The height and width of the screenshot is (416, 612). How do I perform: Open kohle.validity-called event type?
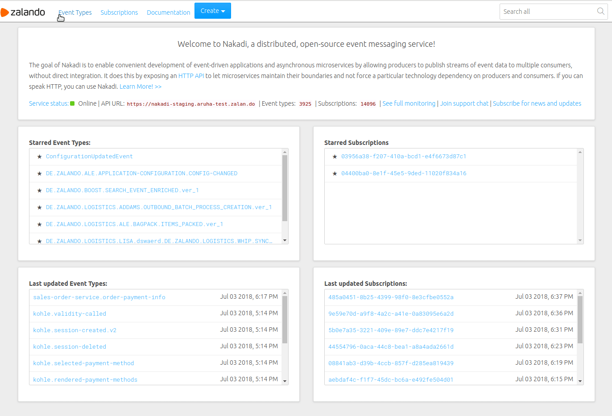[70, 314]
